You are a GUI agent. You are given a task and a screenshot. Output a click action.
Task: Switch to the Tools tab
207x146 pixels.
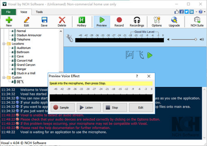coord(39,12)
